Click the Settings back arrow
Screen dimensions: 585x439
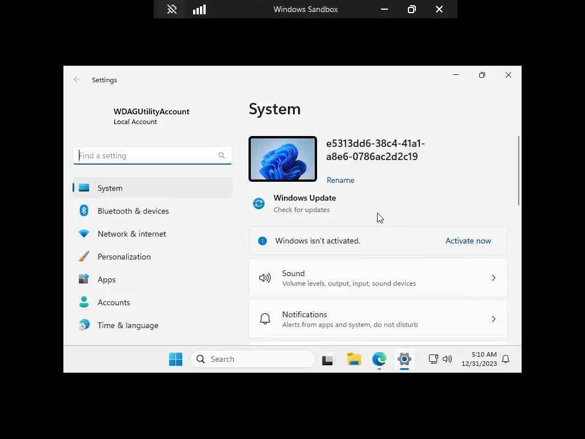click(77, 79)
